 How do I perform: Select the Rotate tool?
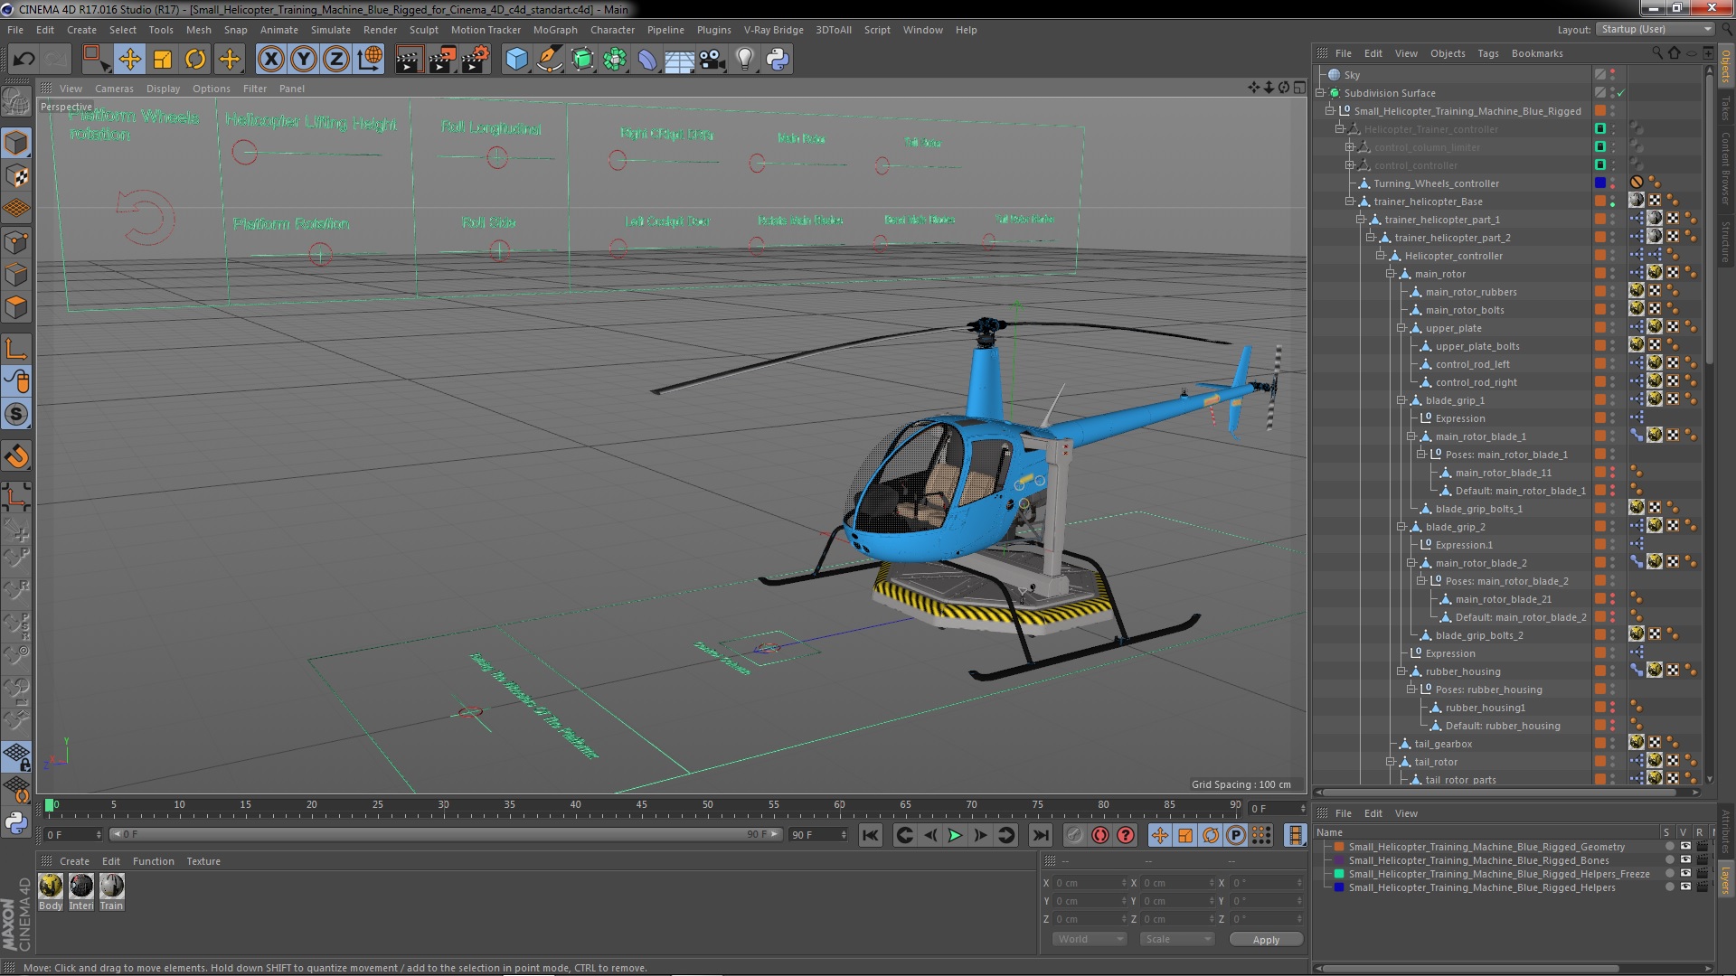tap(195, 60)
